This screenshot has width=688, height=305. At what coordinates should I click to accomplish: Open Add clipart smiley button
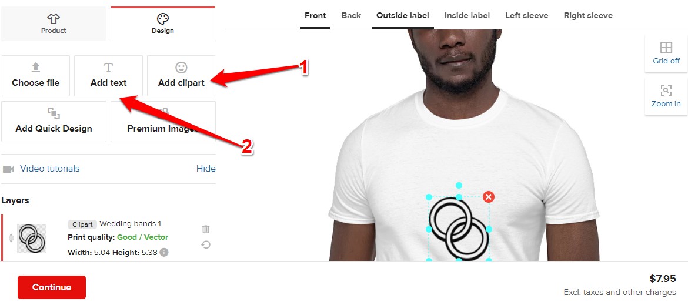[181, 75]
